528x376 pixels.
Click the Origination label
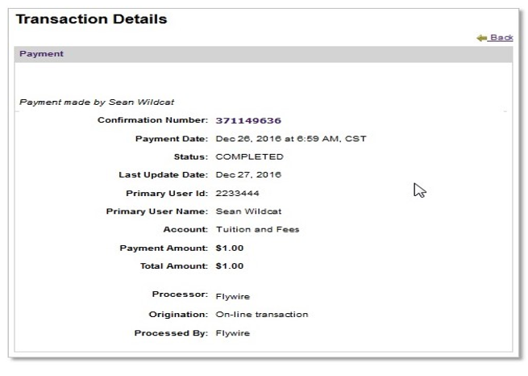[178, 315]
